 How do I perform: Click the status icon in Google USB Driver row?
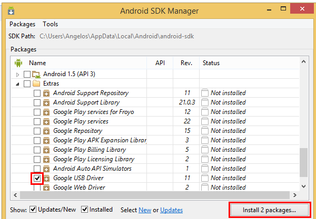(x=205, y=178)
